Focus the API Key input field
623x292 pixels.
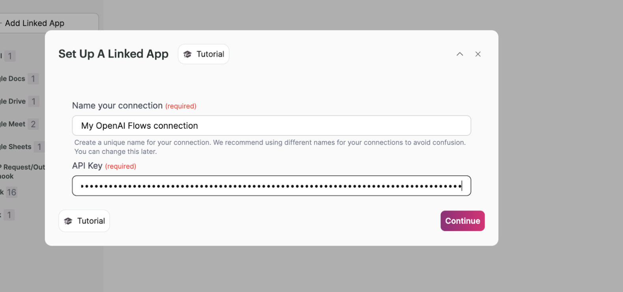click(x=271, y=186)
